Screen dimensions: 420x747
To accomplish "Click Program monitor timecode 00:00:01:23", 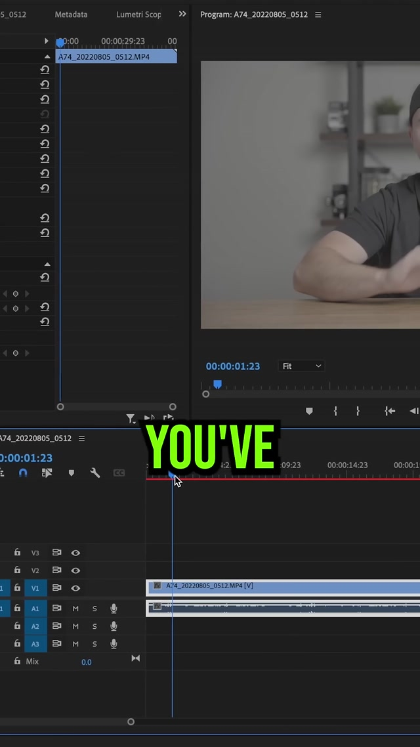I will pyautogui.click(x=233, y=366).
